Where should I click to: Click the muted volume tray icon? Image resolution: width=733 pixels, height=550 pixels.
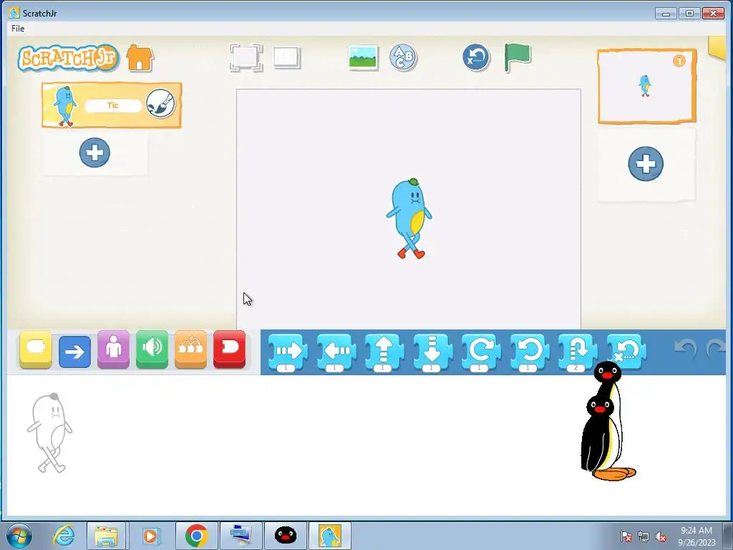click(661, 536)
